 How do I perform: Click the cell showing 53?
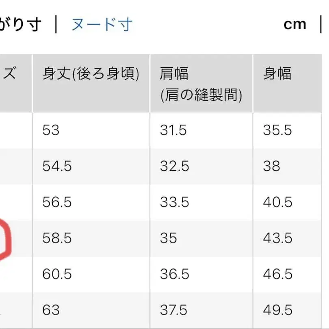(x=49, y=130)
